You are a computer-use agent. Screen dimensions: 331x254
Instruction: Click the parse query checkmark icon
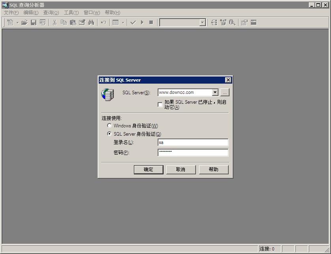click(133, 22)
